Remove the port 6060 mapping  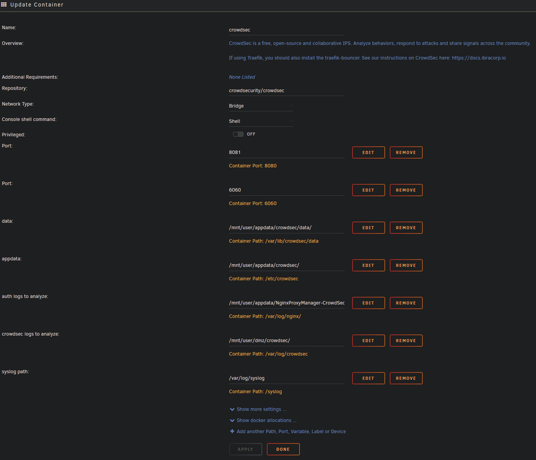click(406, 190)
